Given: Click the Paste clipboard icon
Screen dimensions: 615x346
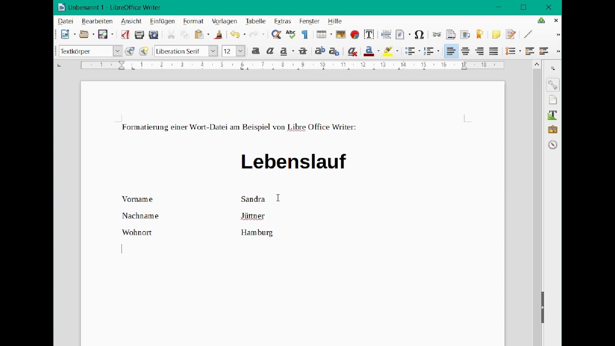Looking at the screenshot, I should [199, 35].
